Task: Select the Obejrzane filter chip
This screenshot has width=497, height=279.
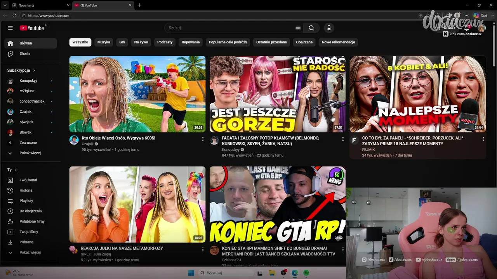Action: [304, 42]
